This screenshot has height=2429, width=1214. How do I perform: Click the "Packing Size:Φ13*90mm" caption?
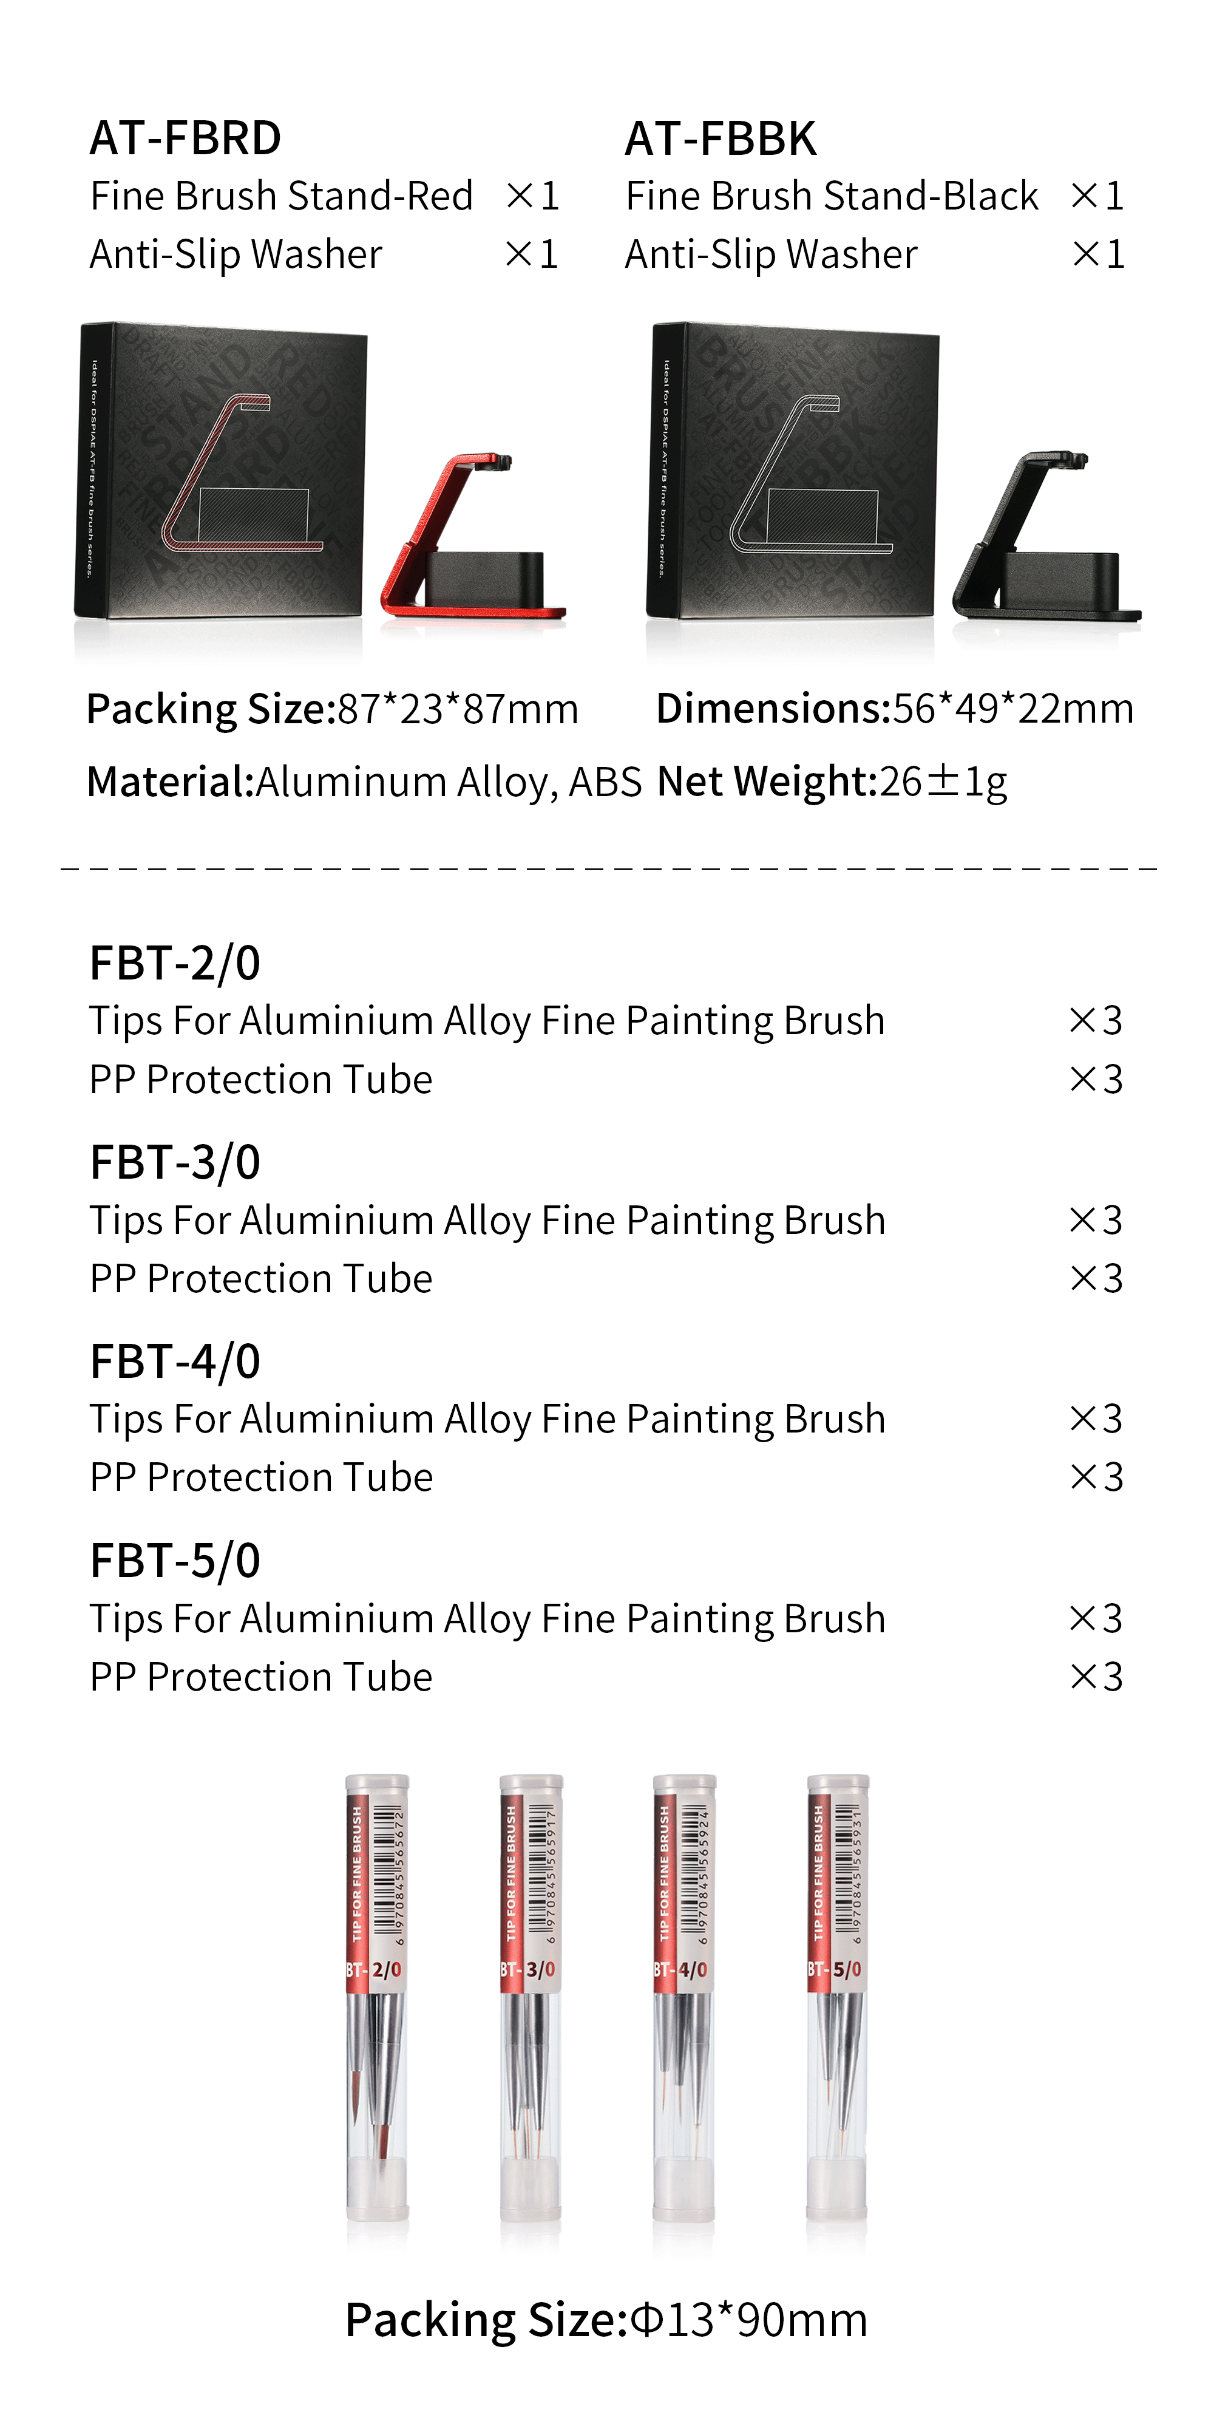[606, 2320]
